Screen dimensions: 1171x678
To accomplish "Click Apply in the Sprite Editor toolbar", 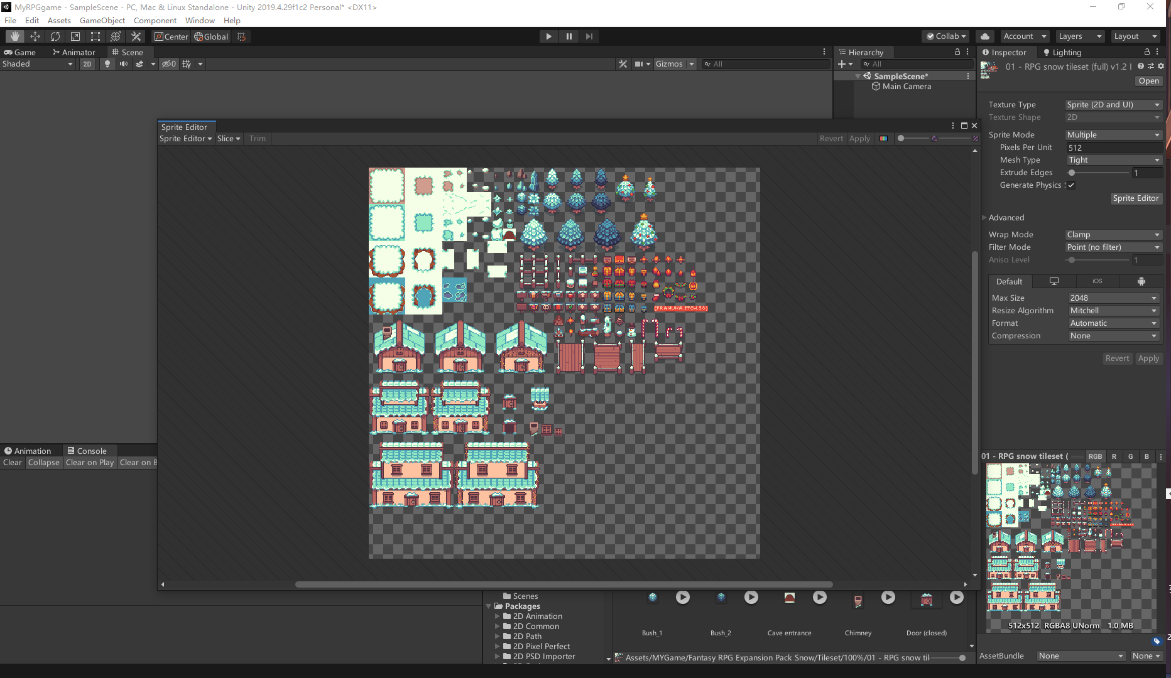I will tap(859, 139).
